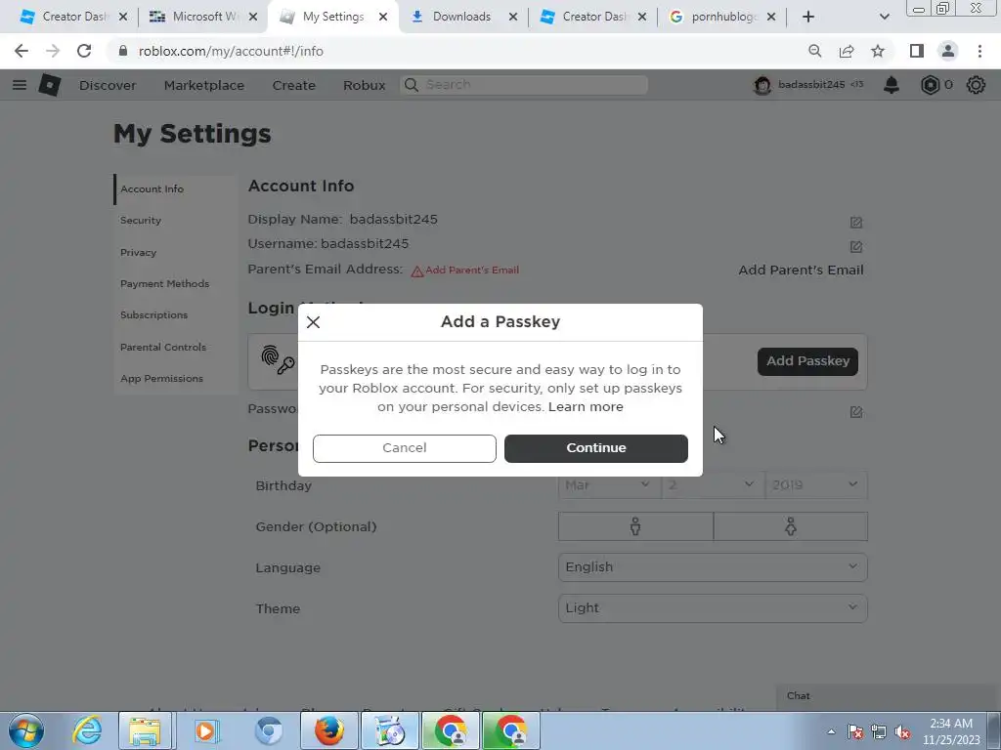Select Account Info in settings sidebar
Image resolution: width=1001 pixels, height=750 pixels.
tap(152, 189)
